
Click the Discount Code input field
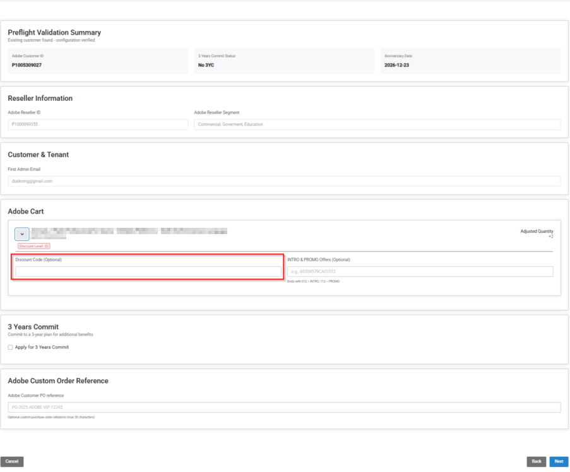[148, 272]
